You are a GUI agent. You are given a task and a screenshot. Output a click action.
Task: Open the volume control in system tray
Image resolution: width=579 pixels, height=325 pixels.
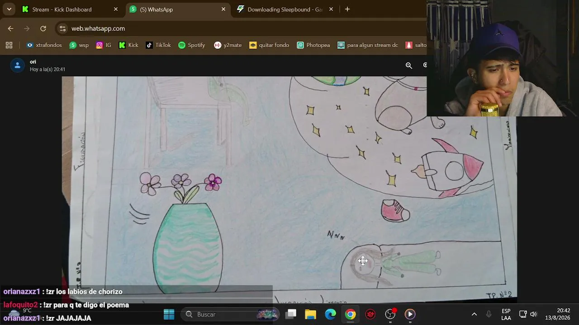tap(534, 314)
